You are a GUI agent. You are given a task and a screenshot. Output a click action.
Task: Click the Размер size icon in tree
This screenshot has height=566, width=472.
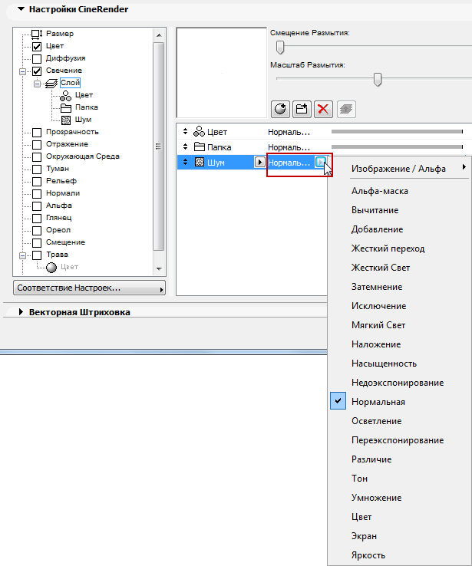(37, 34)
